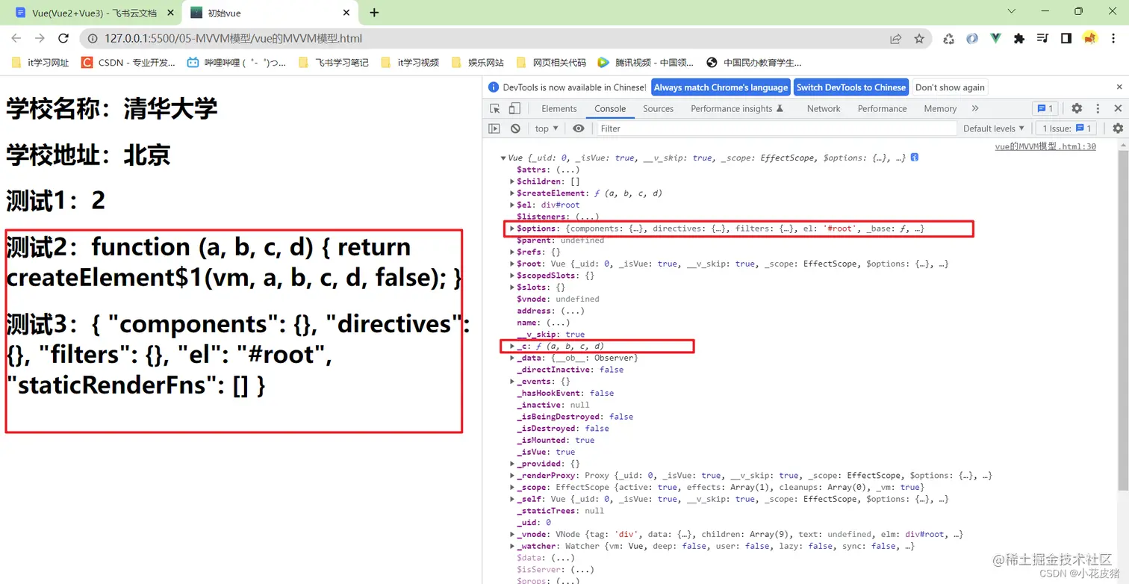This screenshot has width=1129, height=584.
Task: Expand the $root property
Action: pyautogui.click(x=512, y=264)
